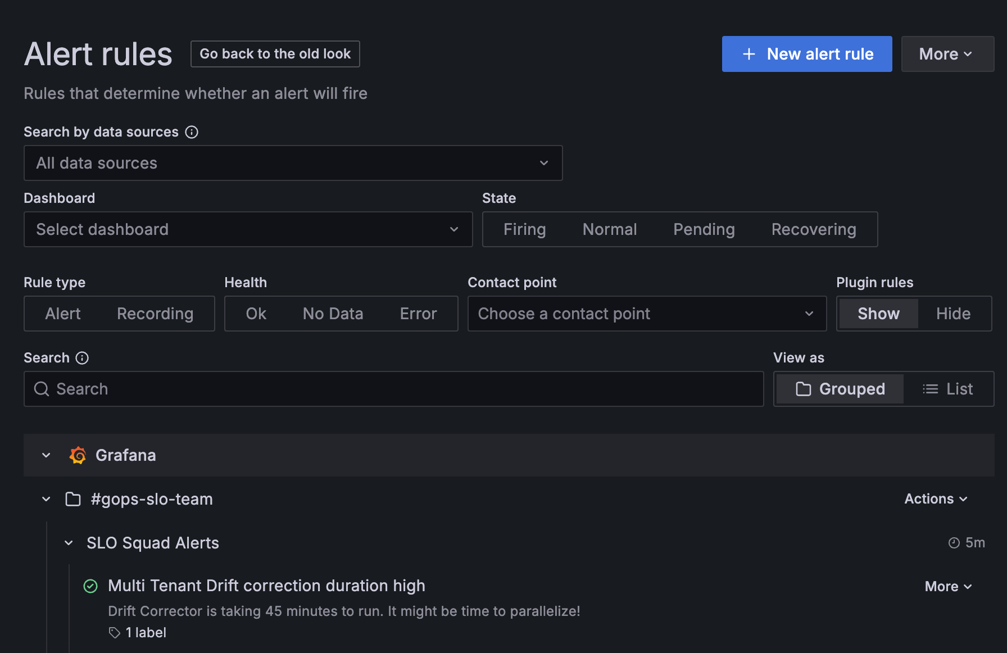Viewport: 1007px width, 653px height.
Task: Open the All data sources dropdown
Action: pyautogui.click(x=293, y=163)
